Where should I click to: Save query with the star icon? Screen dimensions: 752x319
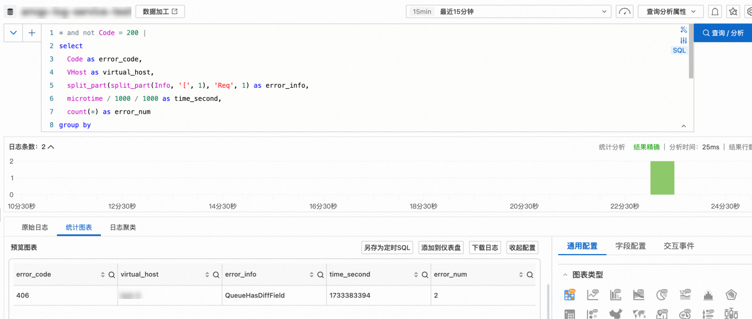coord(733,11)
